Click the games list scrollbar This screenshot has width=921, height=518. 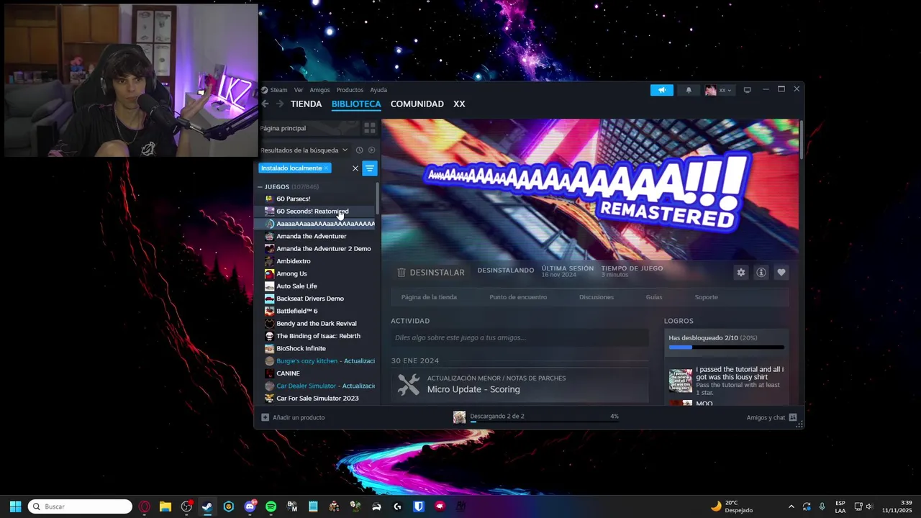(377, 198)
